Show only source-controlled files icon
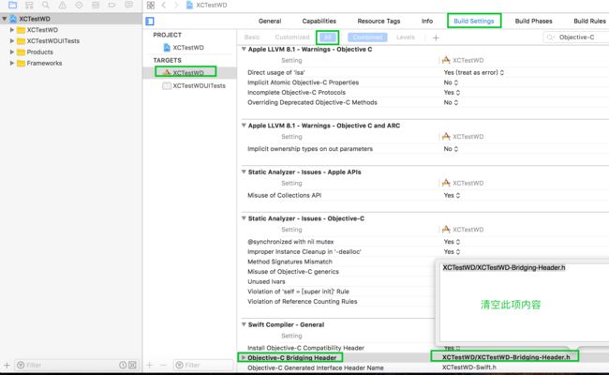609x375 pixels. [132, 365]
